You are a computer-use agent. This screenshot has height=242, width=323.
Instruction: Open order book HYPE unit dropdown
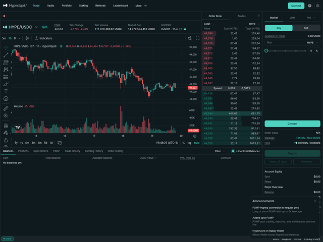click(x=254, y=24)
